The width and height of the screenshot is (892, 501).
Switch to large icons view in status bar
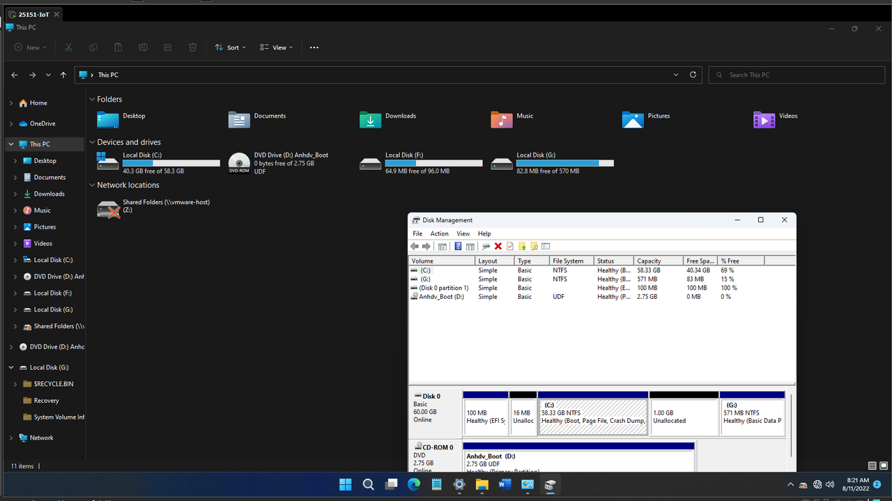pos(883,465)
